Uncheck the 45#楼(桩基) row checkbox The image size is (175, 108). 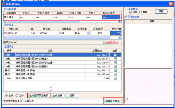coord(115,67)
